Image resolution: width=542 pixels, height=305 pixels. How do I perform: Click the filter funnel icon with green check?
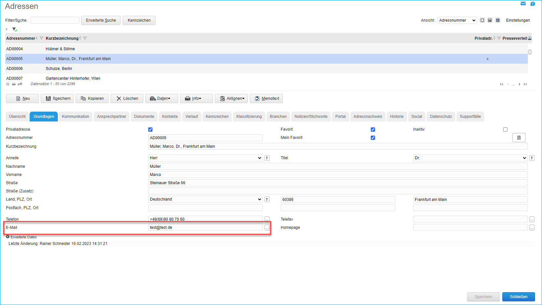tap(14, 29)
